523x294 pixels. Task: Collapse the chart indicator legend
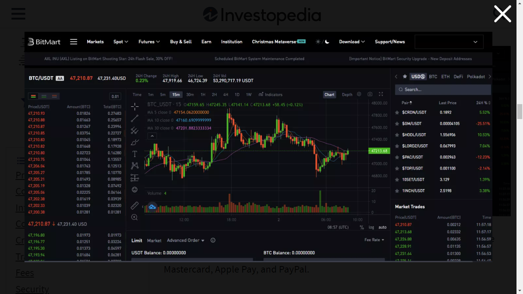(152, 136)
